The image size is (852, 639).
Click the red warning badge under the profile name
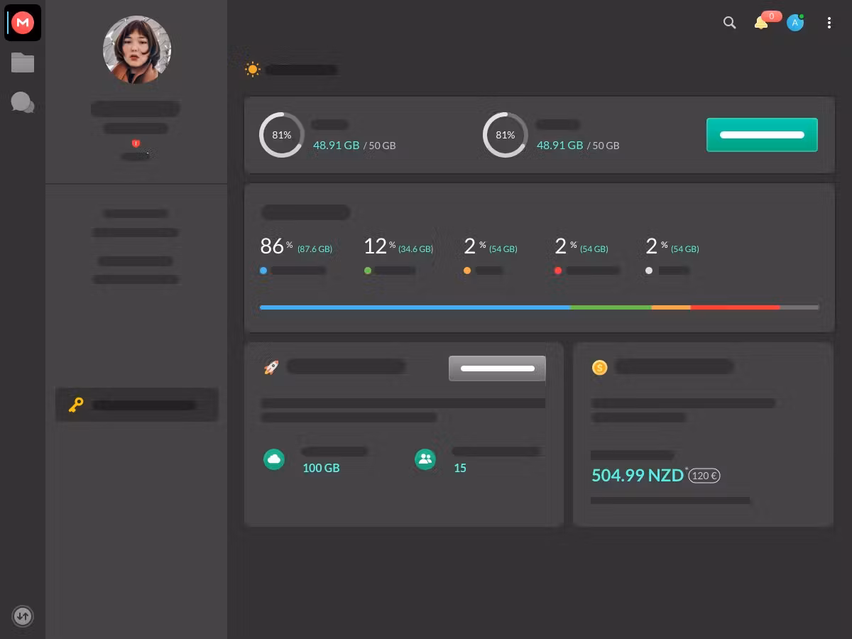pyautogui.click(x=136, y=143)
